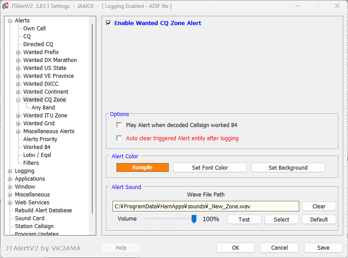The width and height of the screenshot is (348, 258).
Task: Toggle Enable Wanted CQ Zone Alert checkbox
Action: 109,23
